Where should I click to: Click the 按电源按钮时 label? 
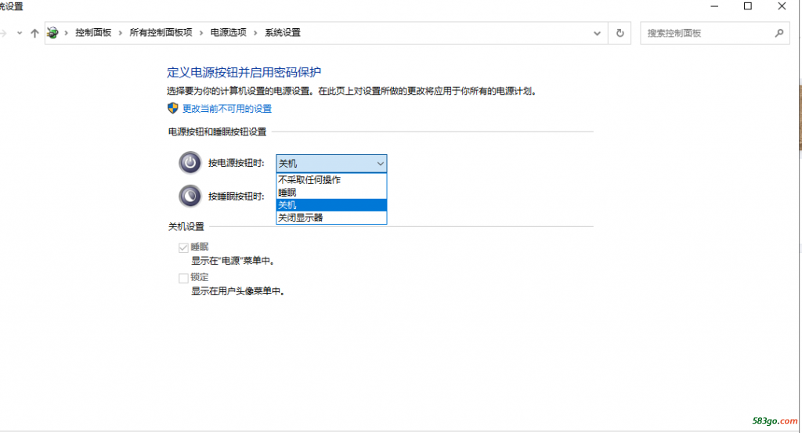coord(237,163)
